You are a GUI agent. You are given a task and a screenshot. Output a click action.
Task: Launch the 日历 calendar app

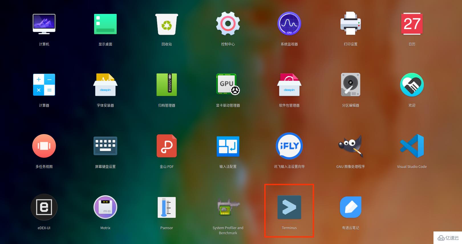(412, 24)
